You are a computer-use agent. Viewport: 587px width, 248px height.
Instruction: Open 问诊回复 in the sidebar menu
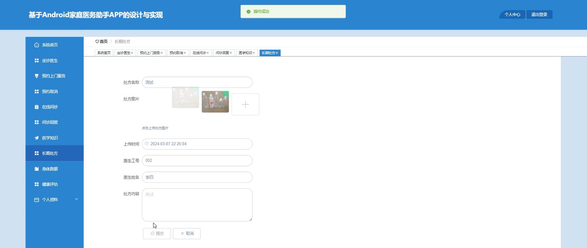point(54,122)
